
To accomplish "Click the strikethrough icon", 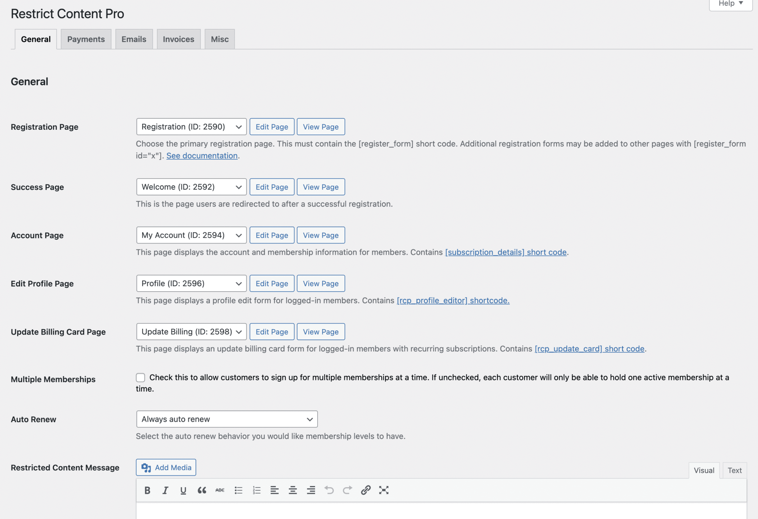I will click(x=220, y=490).
